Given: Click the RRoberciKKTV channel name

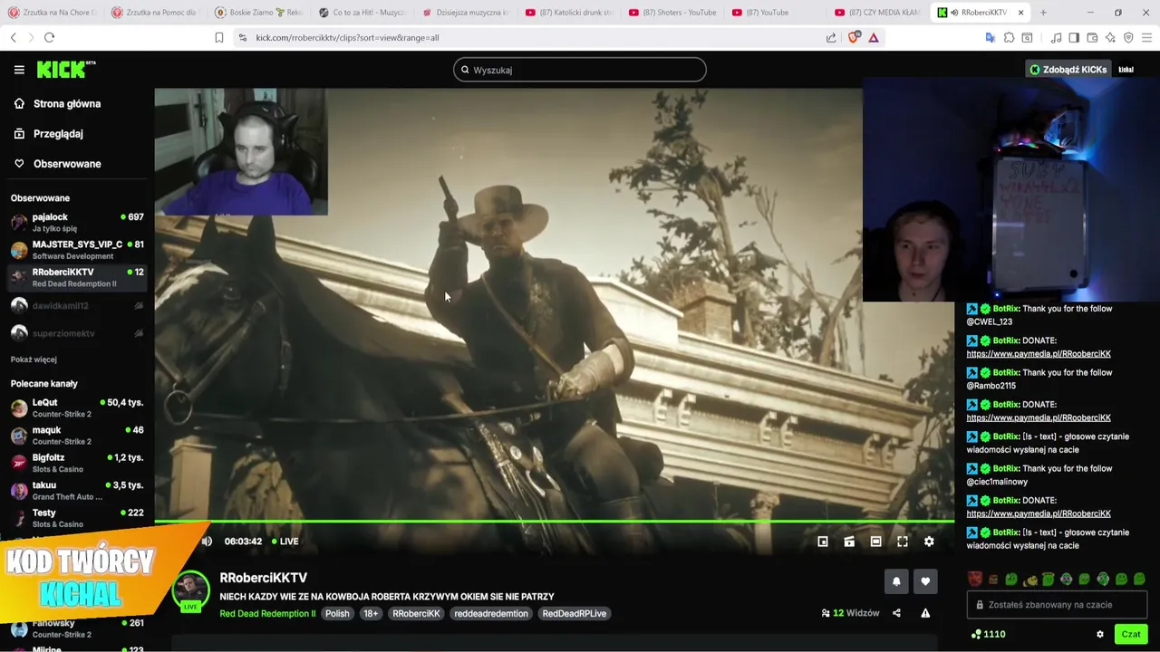Looking at the screenshot, I should coord(263,578).
